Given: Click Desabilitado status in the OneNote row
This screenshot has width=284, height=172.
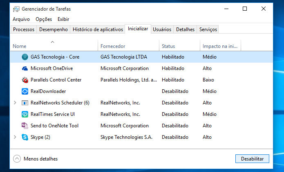Looking at the screenshot, I should (175, 126).
